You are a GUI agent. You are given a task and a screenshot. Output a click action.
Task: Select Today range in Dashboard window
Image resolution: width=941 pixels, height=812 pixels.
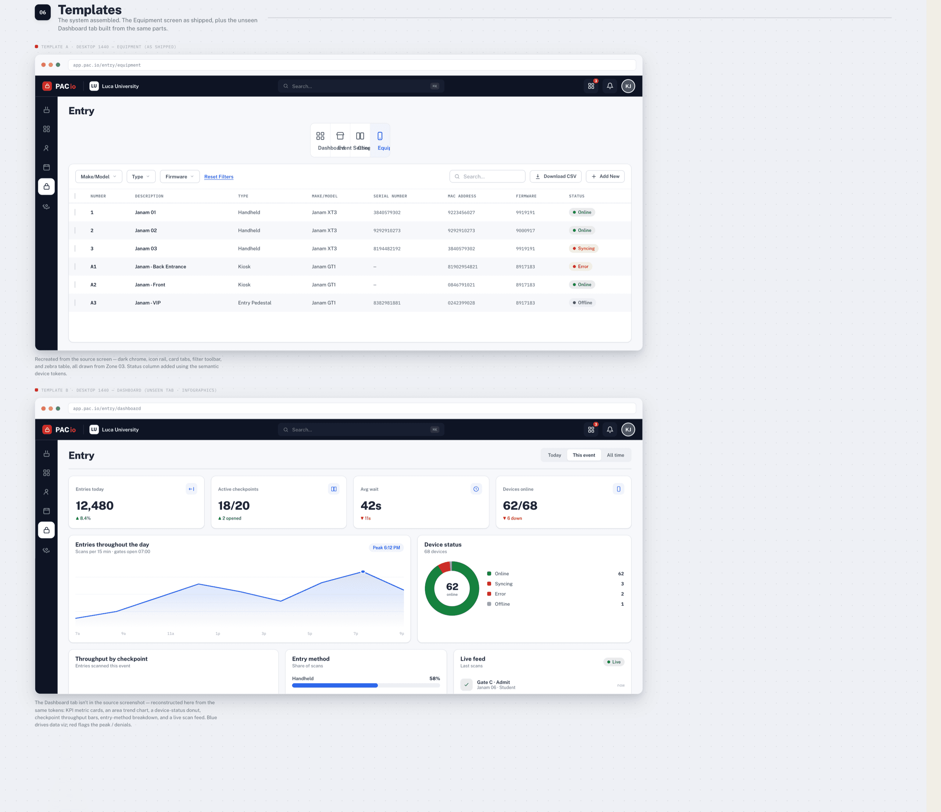(554, 455)
